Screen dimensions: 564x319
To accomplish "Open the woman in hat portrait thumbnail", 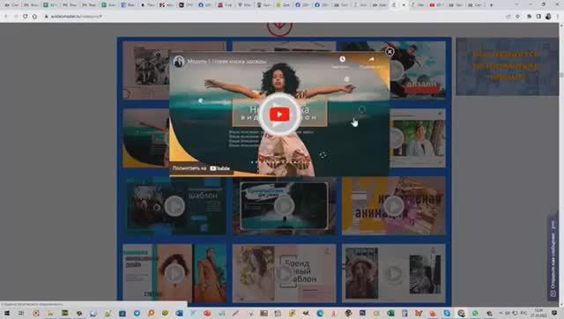I will (x=394, y=273).
